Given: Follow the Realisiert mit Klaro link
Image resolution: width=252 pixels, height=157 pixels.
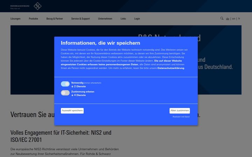Looking at the screenshot, I should coord(181,117).
